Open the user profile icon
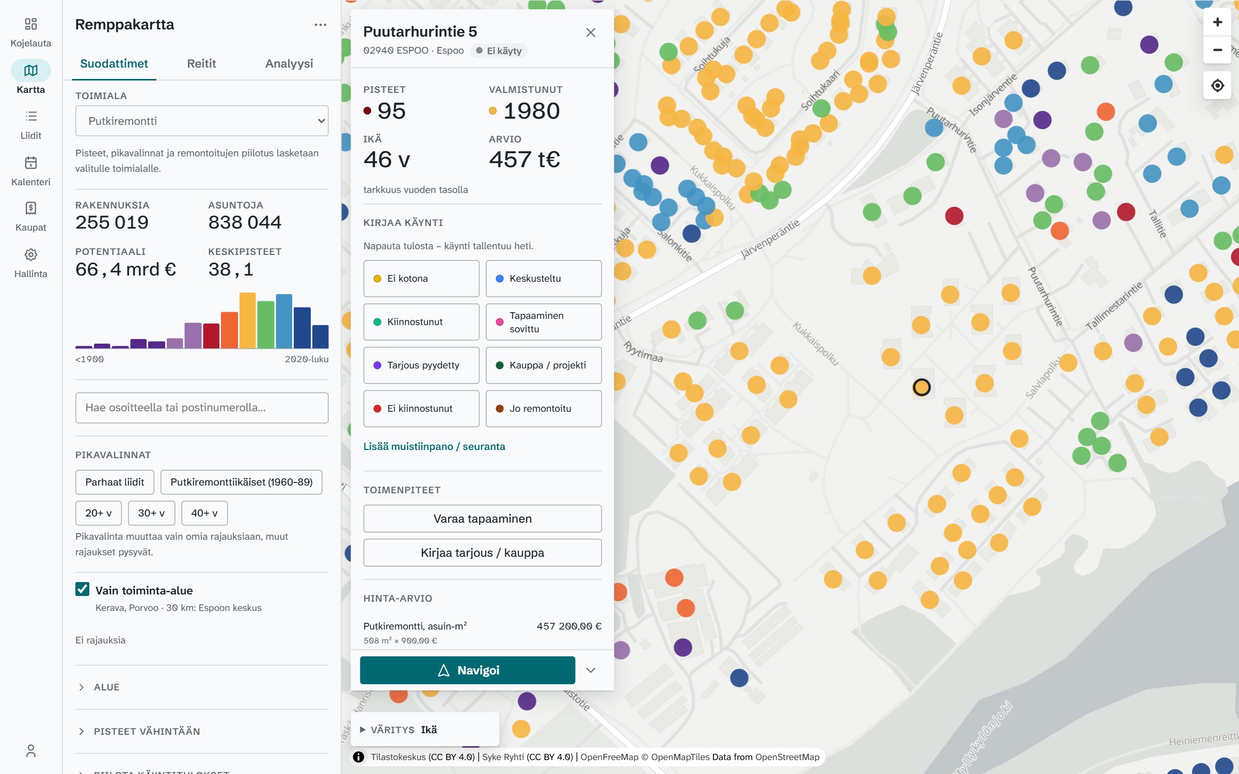The image size is (1239, 774). pos(30,751)
